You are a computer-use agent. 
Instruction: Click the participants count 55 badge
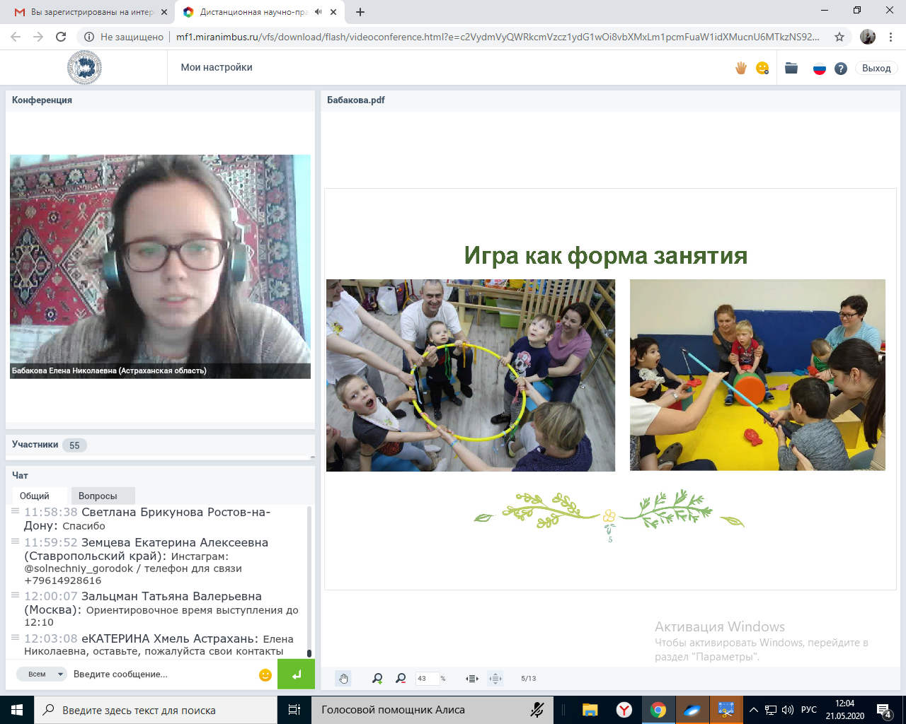coord(74,445)
